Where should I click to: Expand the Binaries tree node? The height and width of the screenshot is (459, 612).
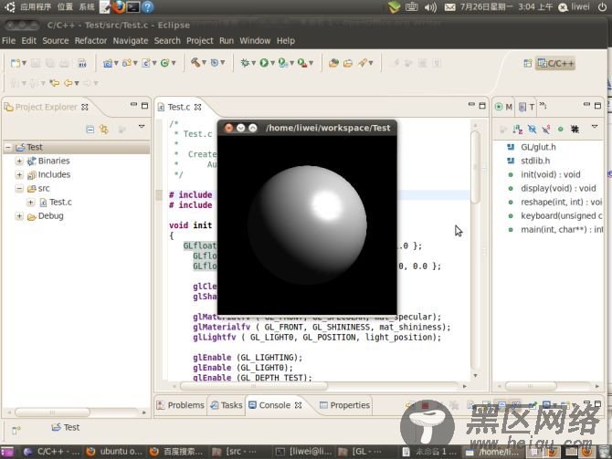(19, 161)
